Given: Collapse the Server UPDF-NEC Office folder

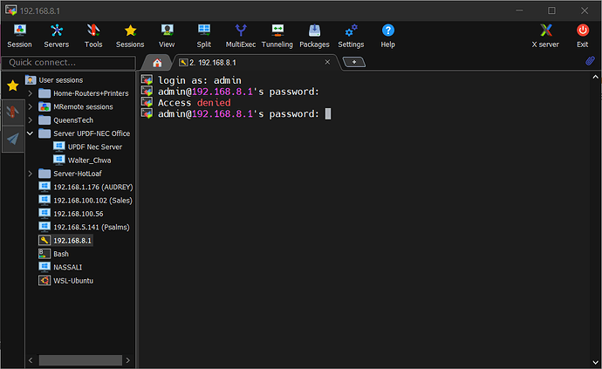Looking at the screenshot, I should [x=30, y=133].
